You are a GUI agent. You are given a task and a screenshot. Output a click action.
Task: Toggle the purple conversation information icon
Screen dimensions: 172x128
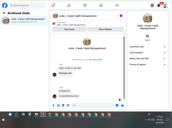(121, 16)
